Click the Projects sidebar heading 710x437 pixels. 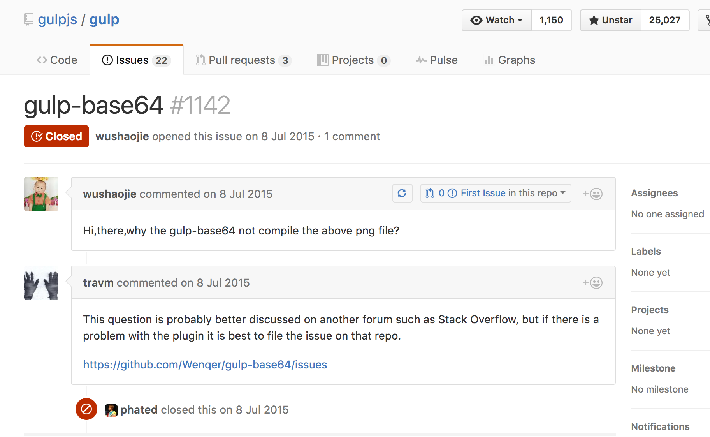coord(650,310)
